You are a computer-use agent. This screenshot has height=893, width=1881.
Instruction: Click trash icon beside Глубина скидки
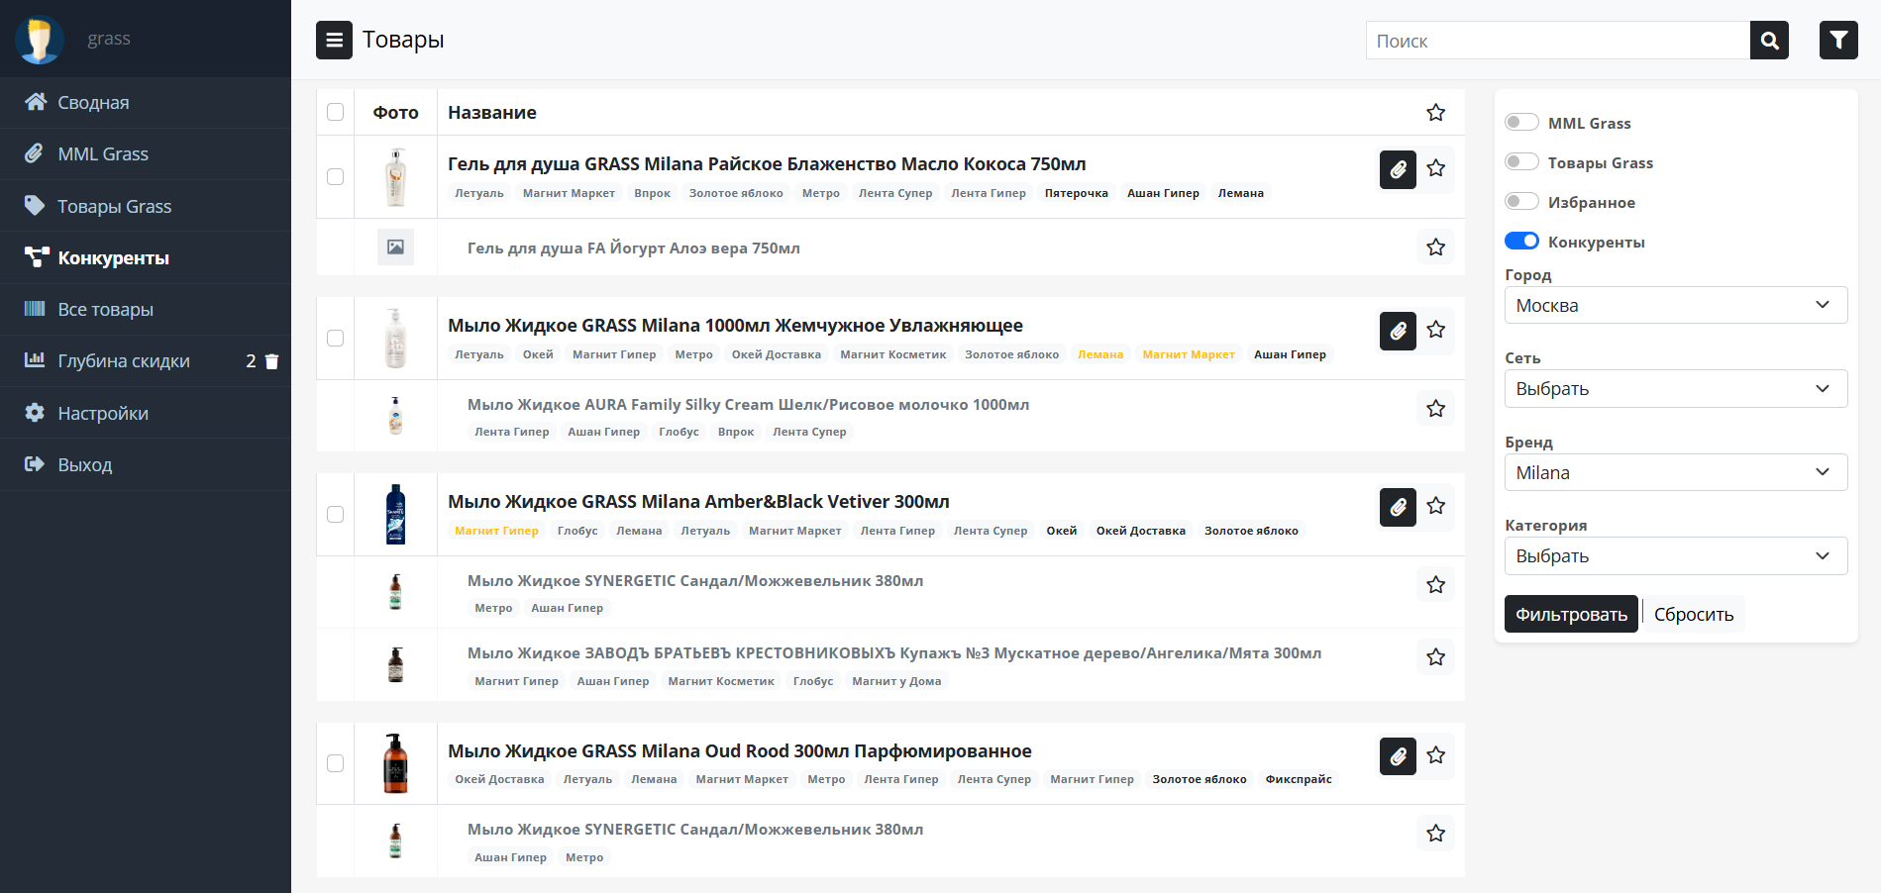272,362
